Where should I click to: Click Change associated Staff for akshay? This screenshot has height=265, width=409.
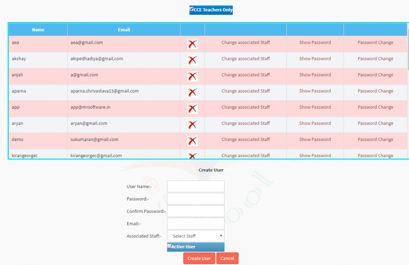(245, 59)
